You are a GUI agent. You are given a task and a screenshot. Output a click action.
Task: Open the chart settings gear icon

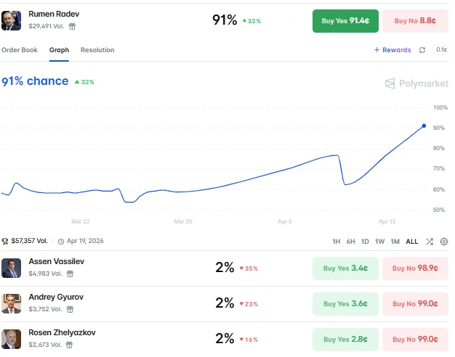tap(444, 242)
